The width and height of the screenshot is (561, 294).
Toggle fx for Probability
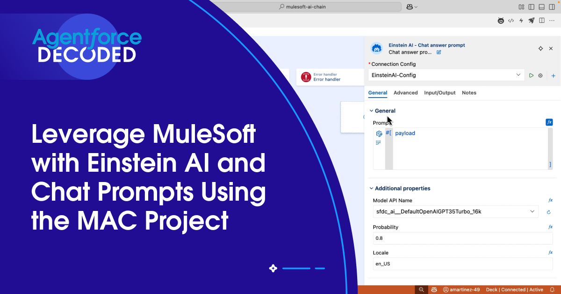pyautogui.click(x=550, y=227)
